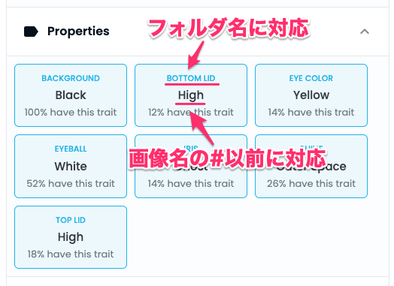Click the EYE COLOR label
Image resolution: width=394 pixels, height=286 pixels.
(x=311, y=78)
